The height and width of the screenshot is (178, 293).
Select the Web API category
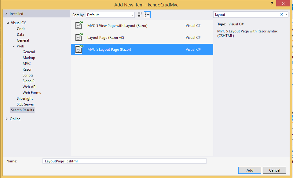(29, 87)
